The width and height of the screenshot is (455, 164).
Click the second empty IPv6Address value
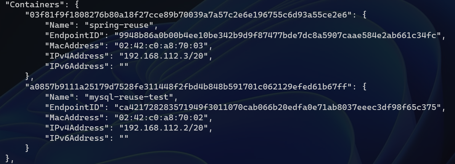pos(124,138)
